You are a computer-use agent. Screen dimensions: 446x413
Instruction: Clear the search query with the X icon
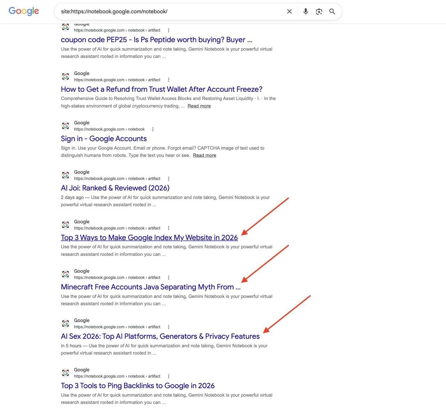coord(289,11)
